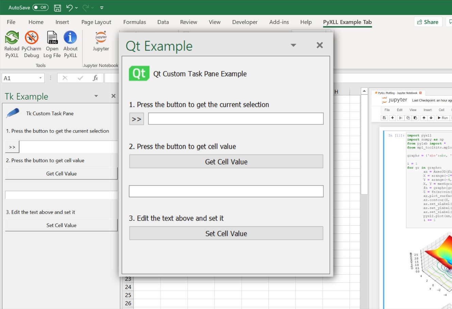Click Get Cell Value in the Tk pane

[x=61, y=173]
